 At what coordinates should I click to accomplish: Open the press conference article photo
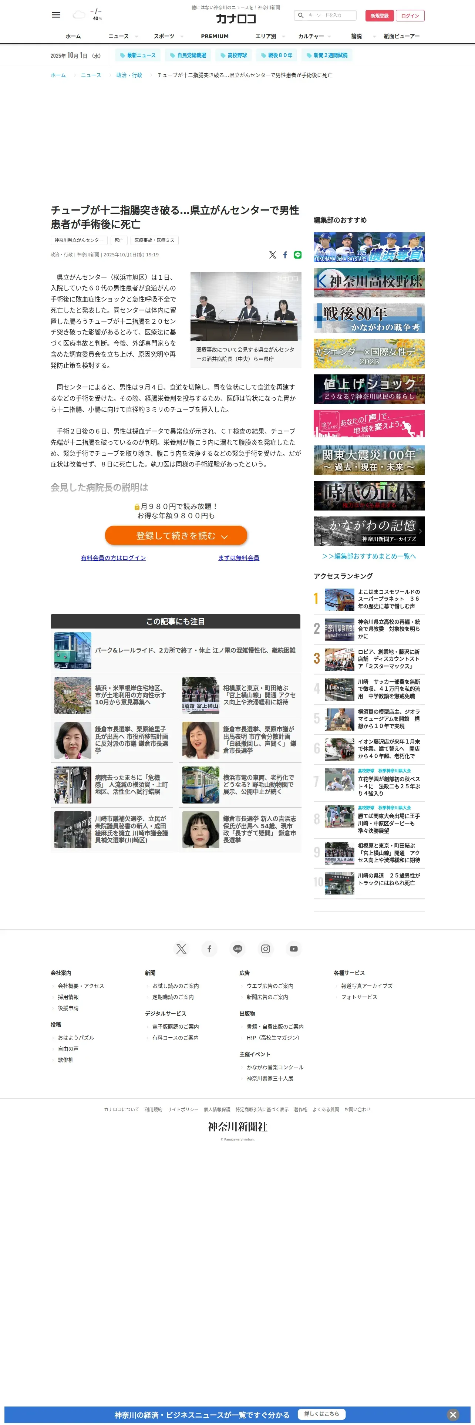pyautogui.click(x=246, y=306)
